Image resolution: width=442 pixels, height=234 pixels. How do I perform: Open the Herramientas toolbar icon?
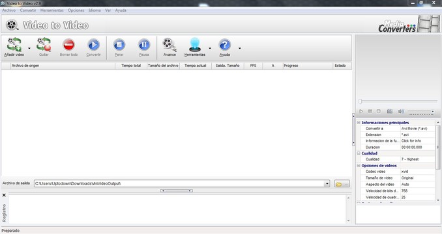(195, 44)
